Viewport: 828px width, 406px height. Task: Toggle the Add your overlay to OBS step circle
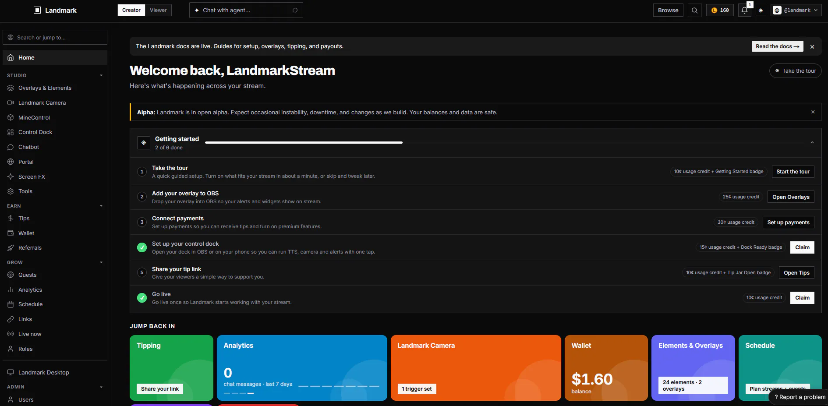(x=142, y=197)
